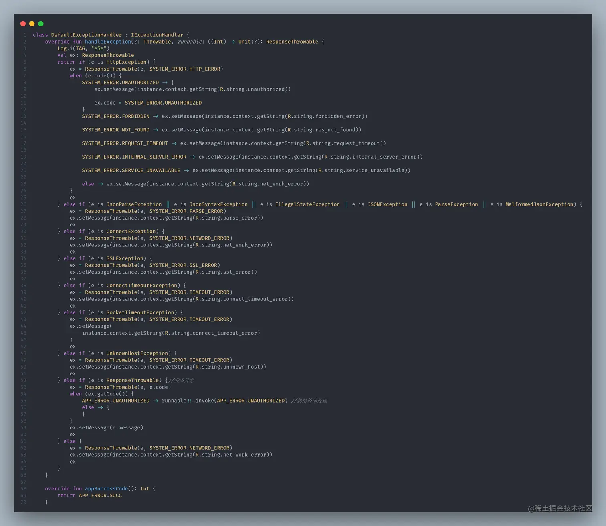This screenshot has height=526, width=606.
Task: Click R.string.service_unavailable reference
Action: (x=361, y=171)
